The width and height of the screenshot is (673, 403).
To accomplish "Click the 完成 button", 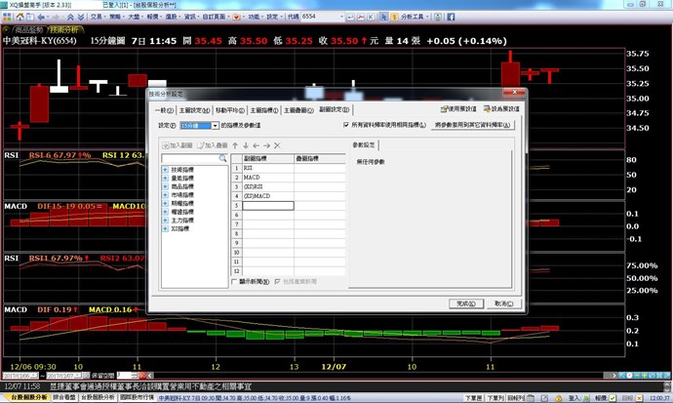I will (x=464, y=303).
